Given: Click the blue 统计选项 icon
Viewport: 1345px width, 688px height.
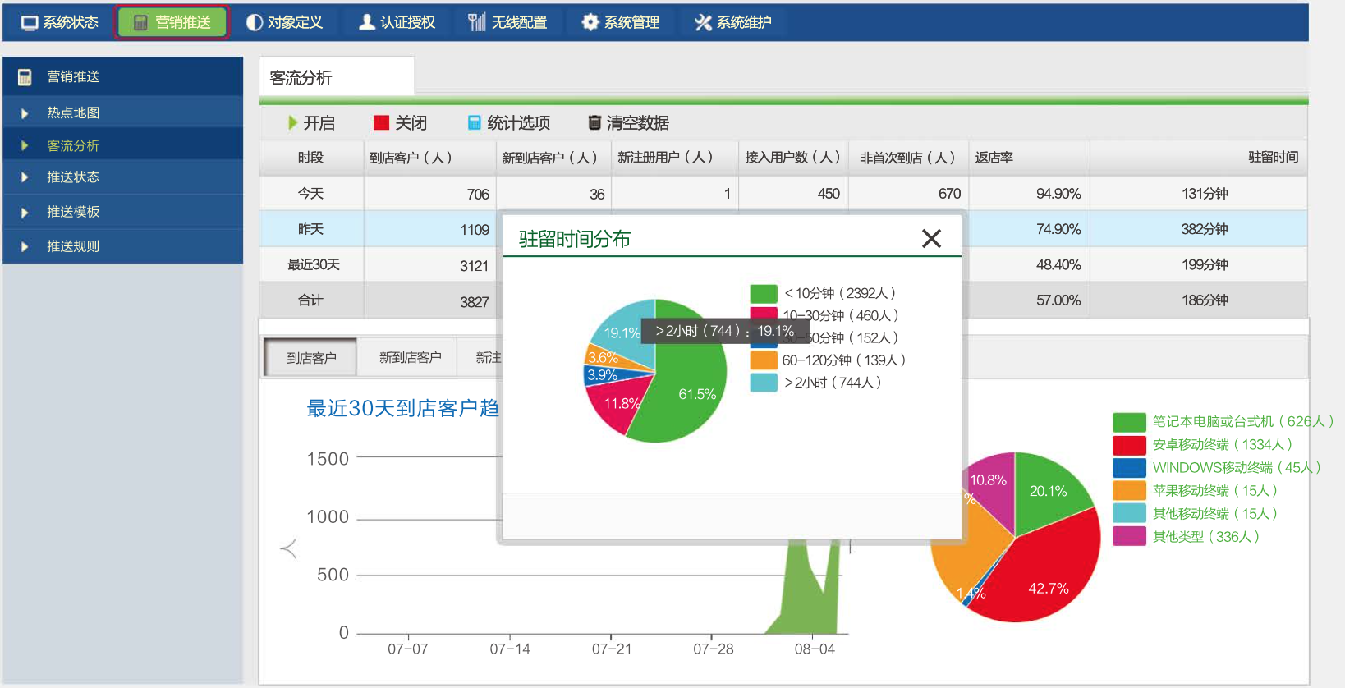Looking at the screenshot, I should pyautogui.click(x=475, y=123).
